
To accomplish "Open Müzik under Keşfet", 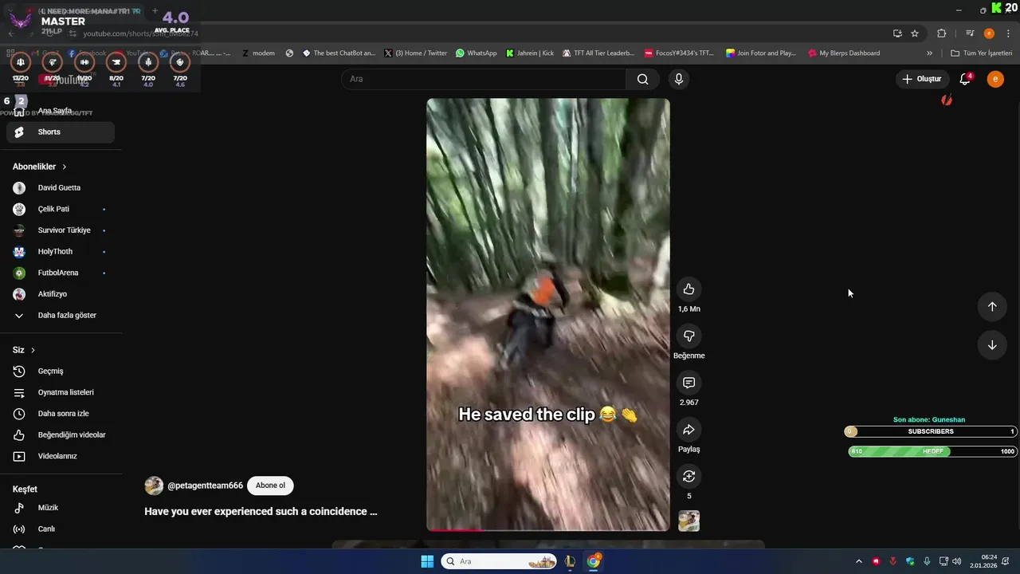I will (x=61, y=508).
